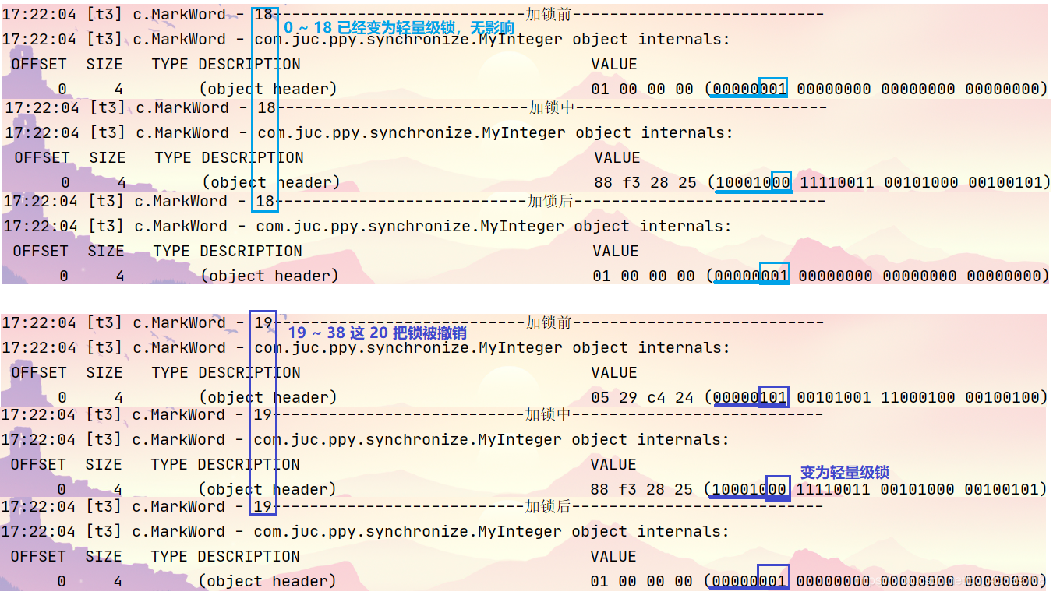Click the 加锁中 label on the 18 log line
This screenshot has height=595, width=1053.
coord(552,107)
